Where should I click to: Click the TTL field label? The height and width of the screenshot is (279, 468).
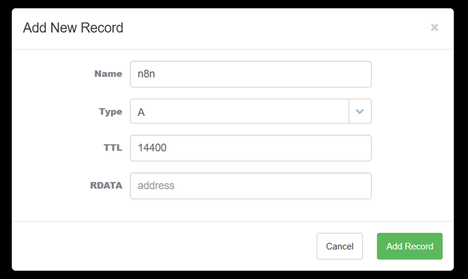pyautogui.click(x=113, y=148)
